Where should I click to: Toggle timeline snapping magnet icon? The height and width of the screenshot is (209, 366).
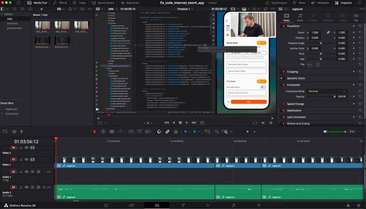[x=159, y=132]
